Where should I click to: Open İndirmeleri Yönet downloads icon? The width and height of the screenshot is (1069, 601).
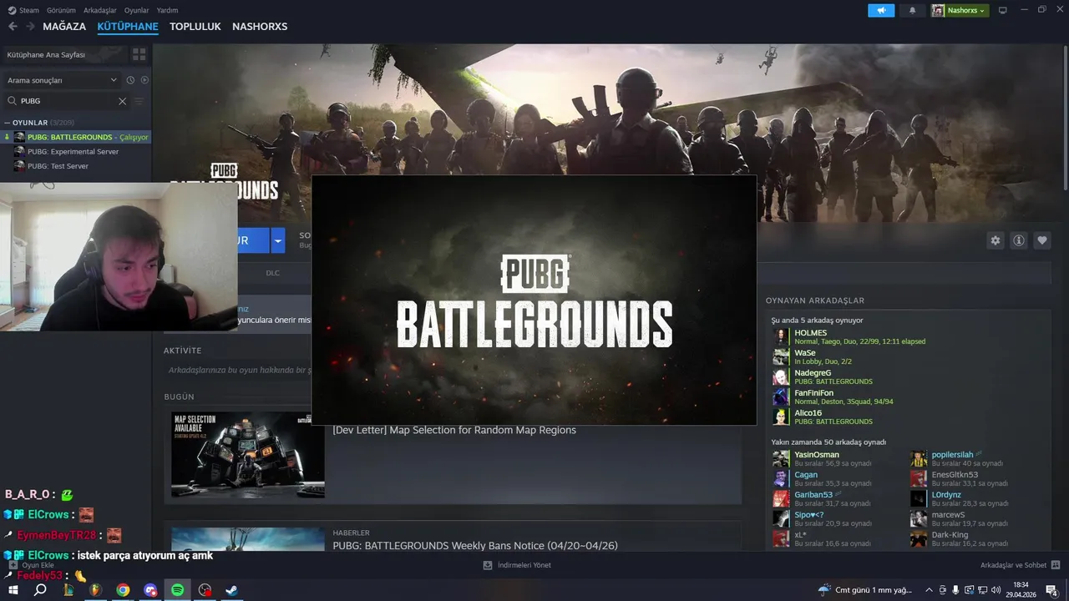pos(488,565)
